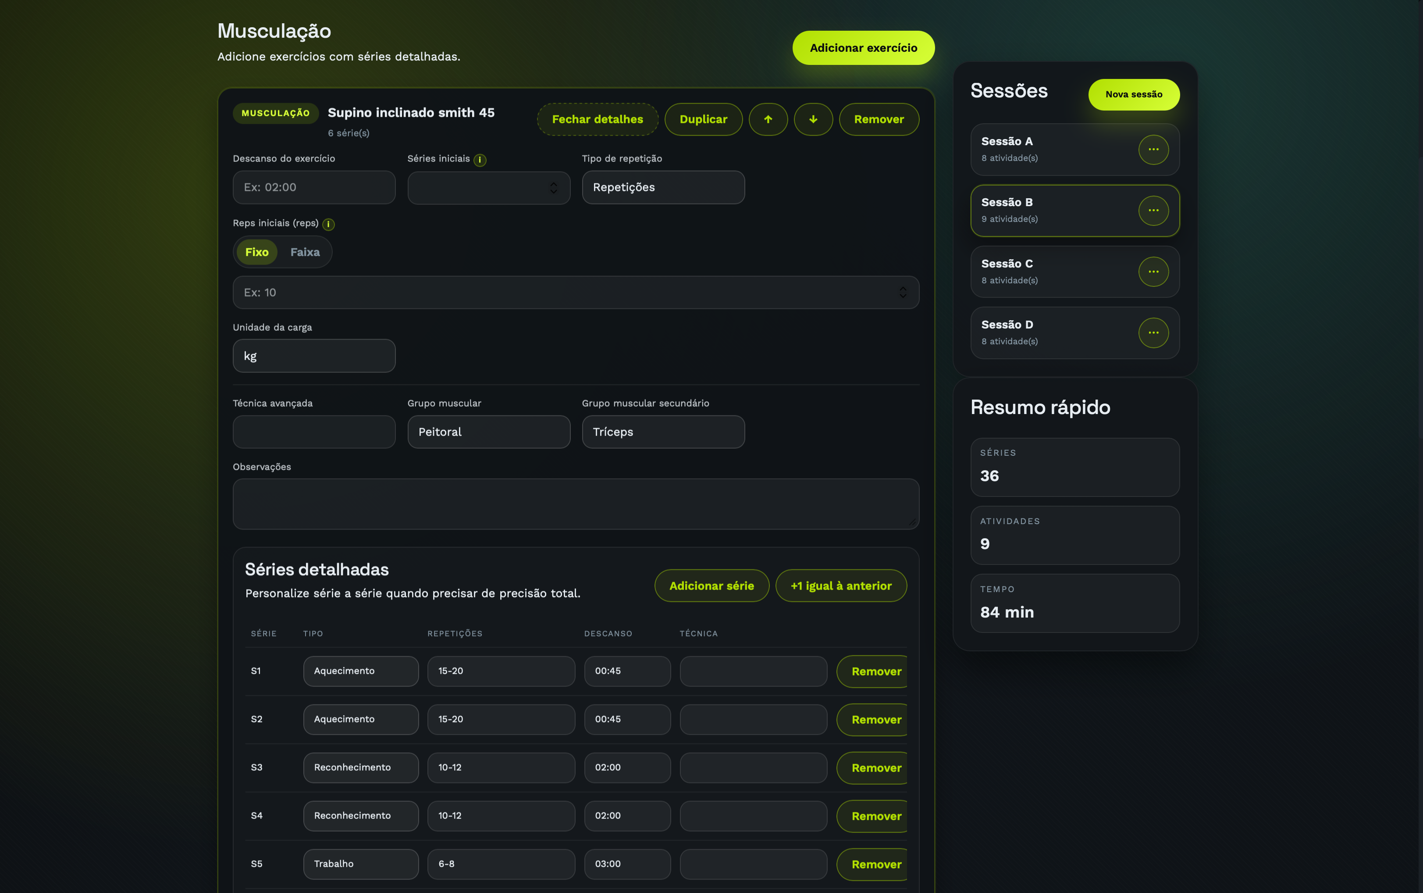Move the exercise up using the arrow icon
Image resolution: width=1423 pixels, height=893 pixels.
tap(768, 119)
